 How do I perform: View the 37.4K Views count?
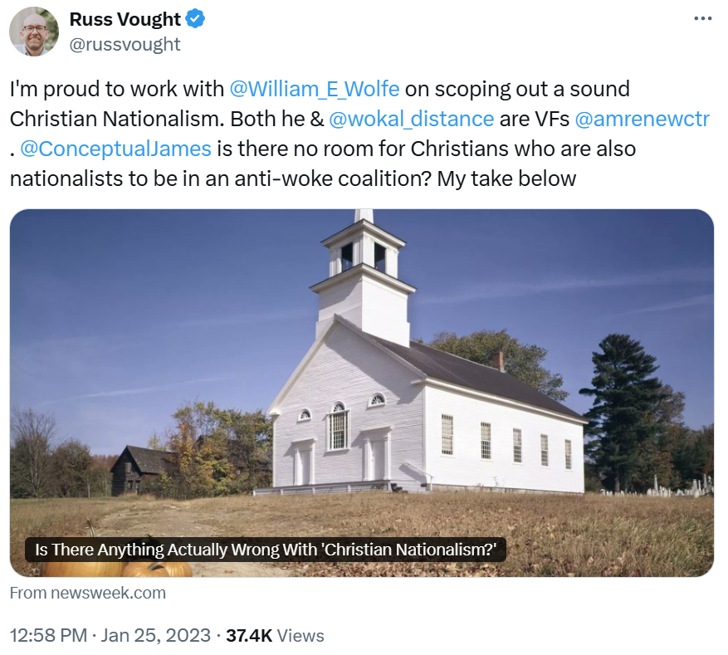click(x=276, y=635)
